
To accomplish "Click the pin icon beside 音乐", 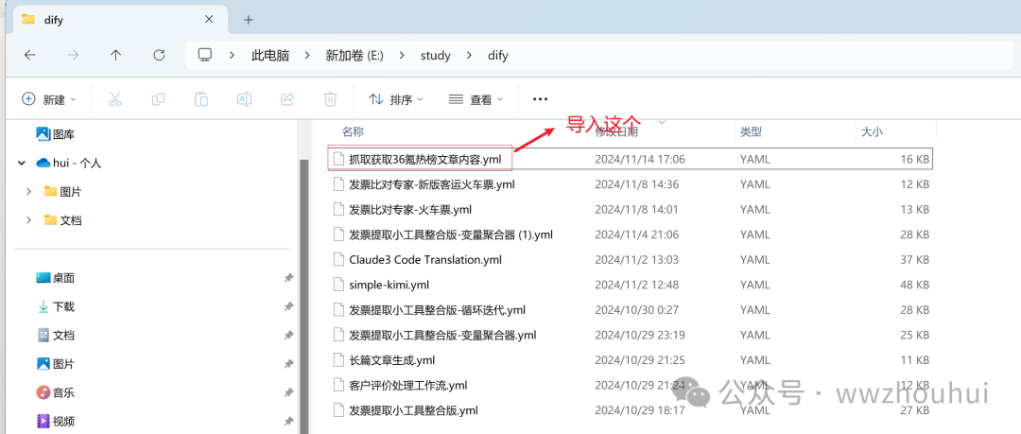I will pyautogui.click(x=288, y=393).
